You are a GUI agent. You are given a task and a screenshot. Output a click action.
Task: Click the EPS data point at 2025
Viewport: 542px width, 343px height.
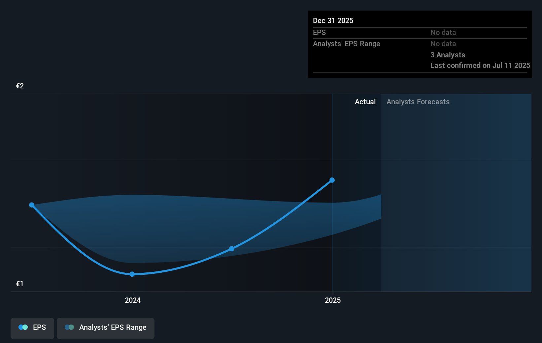[332, 180]
